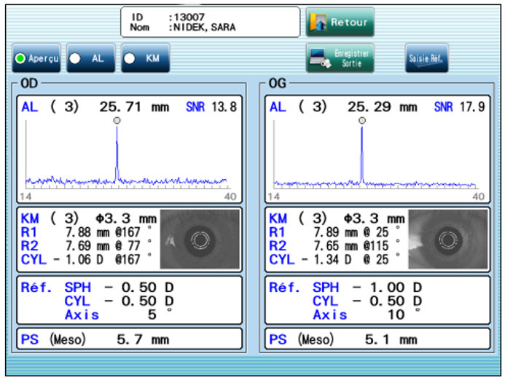
Task: Open the OD eye keratometry image
Action: pos(200,239)
